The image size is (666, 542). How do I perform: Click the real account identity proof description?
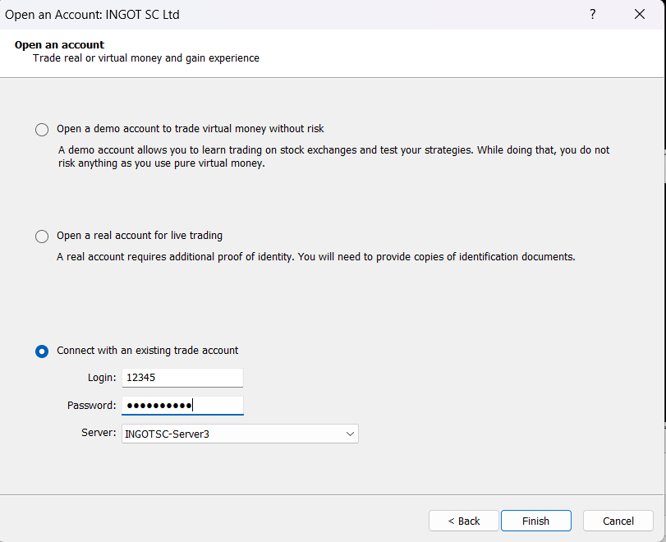click(x=316, y=257)
